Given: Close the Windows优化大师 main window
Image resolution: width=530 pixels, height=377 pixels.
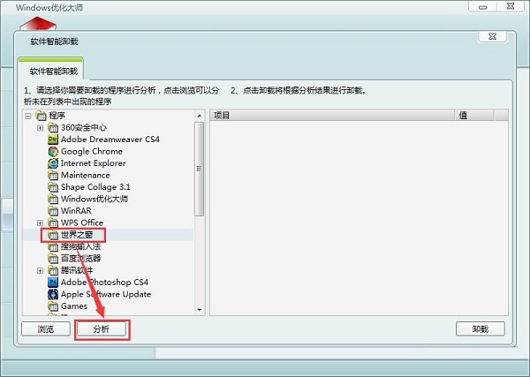Looking at the screenshot, I should tap(511, 6).
